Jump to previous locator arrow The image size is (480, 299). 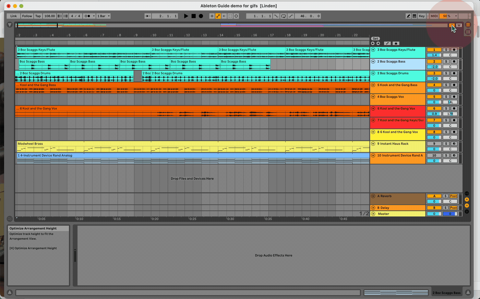coord(373,43)
